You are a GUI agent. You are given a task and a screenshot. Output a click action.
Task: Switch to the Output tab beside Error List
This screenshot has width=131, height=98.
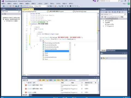point(31,95)
